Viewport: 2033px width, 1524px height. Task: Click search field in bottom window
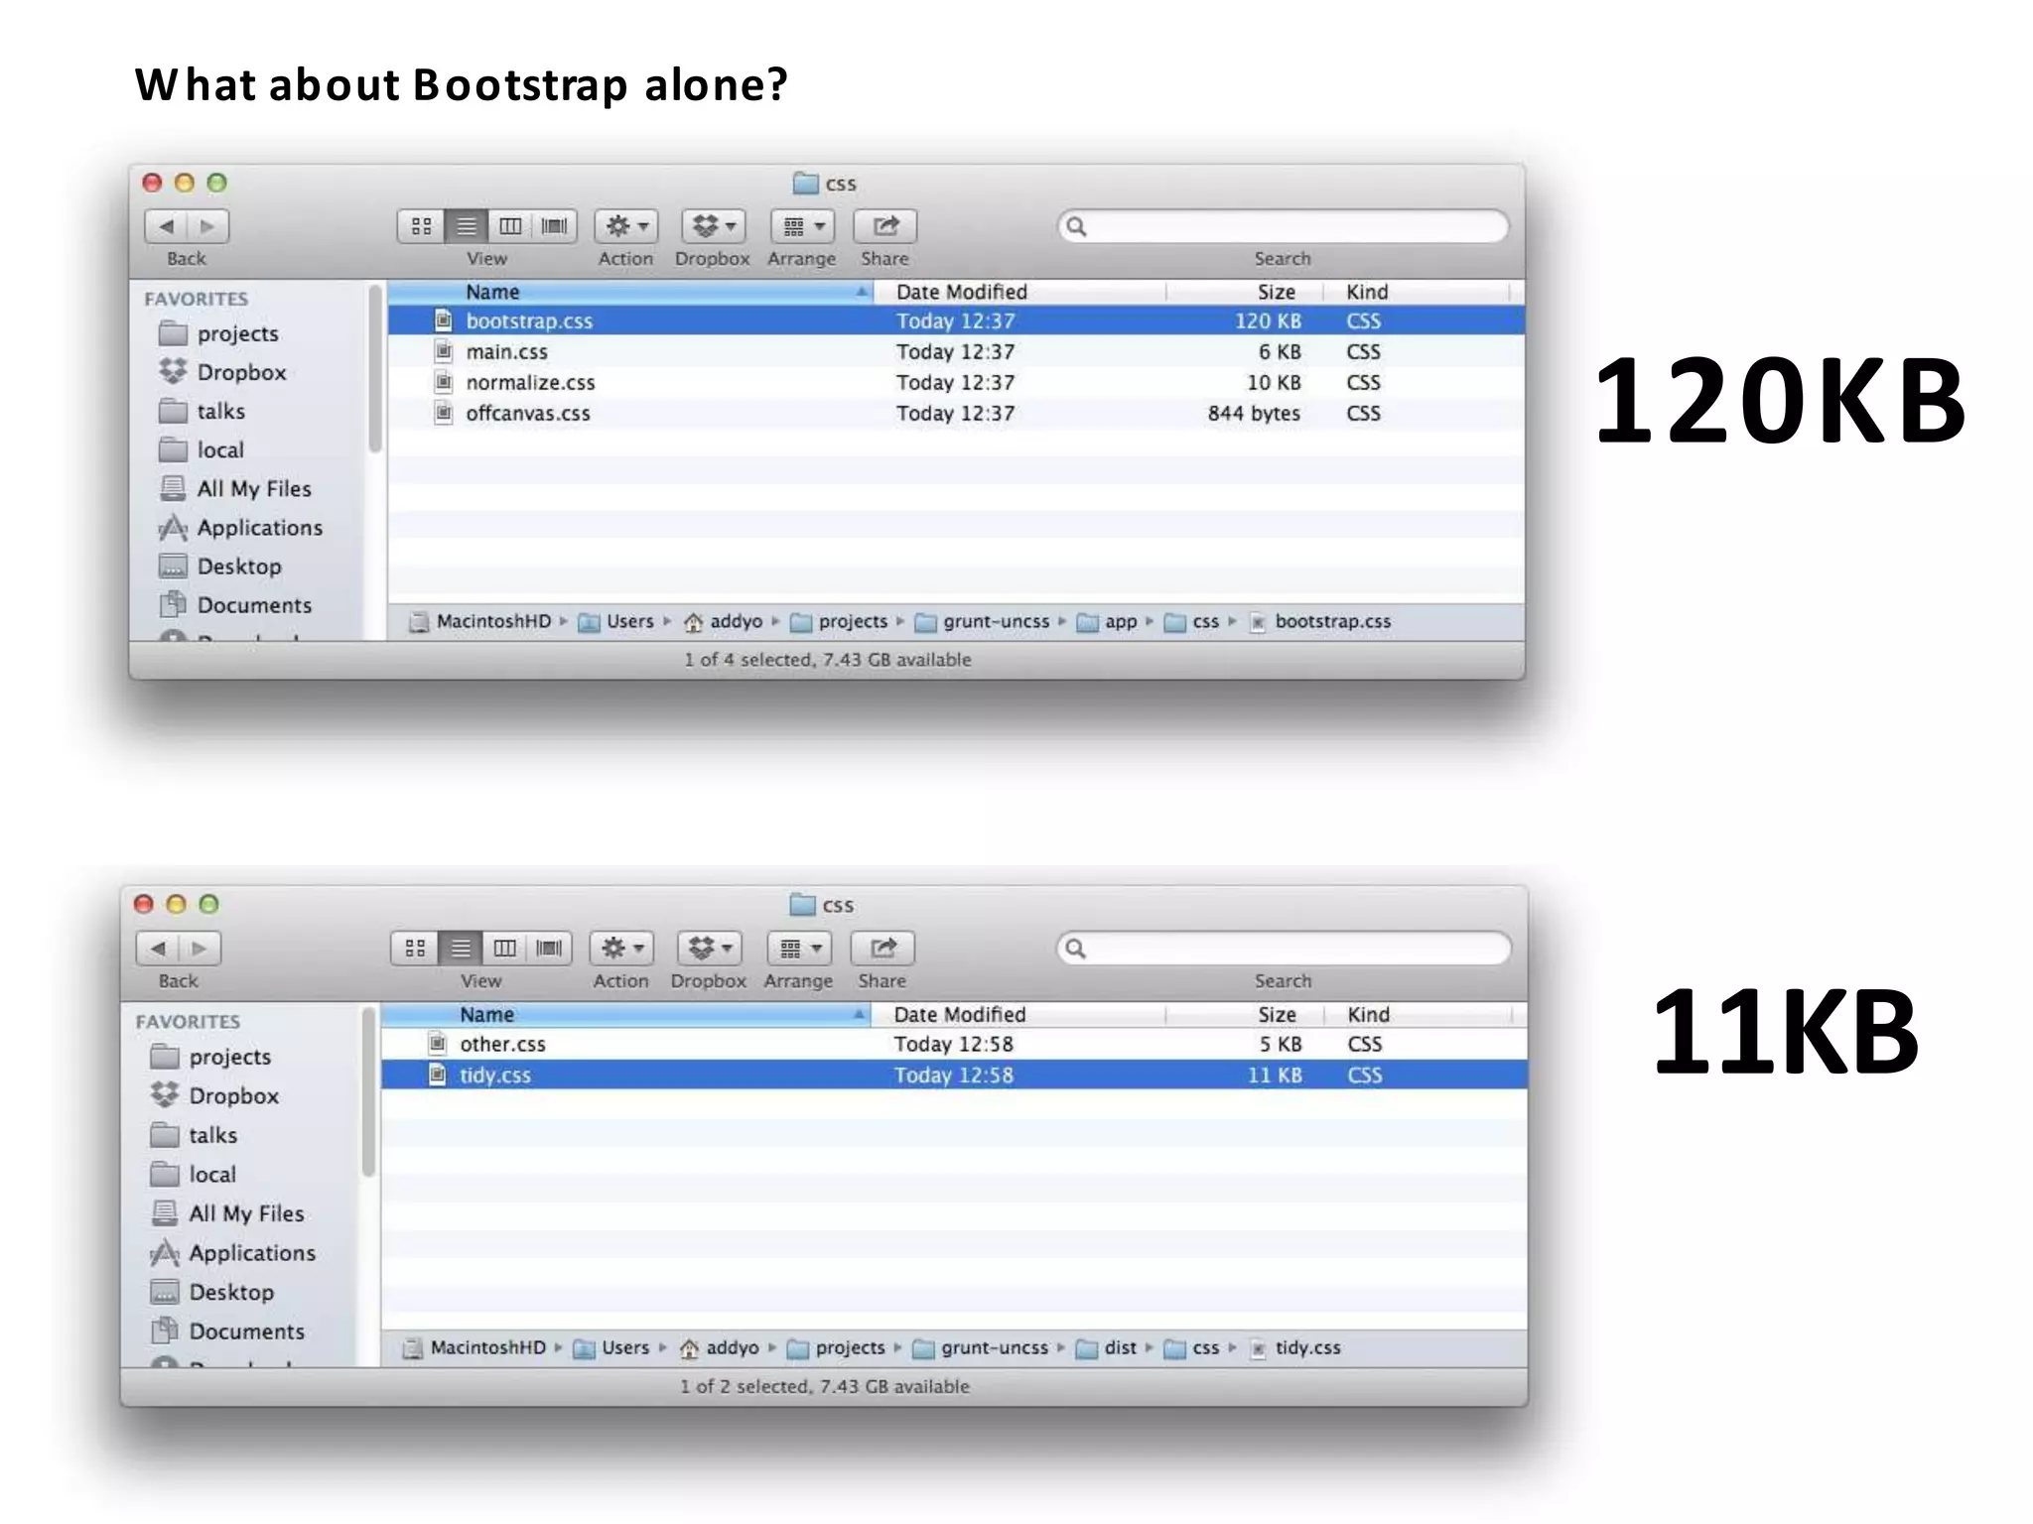(1283, 948)
